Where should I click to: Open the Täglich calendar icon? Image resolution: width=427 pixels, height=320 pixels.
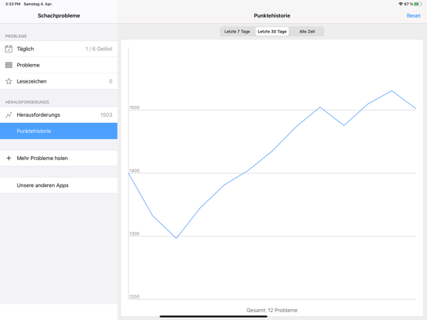point(9,49)
